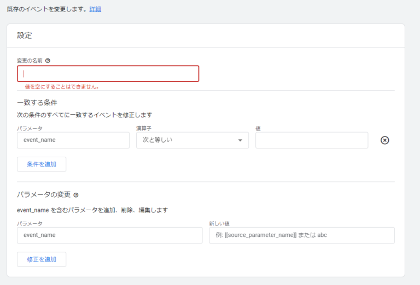Click the パラメータの変更 help icon

click(76, 195)
